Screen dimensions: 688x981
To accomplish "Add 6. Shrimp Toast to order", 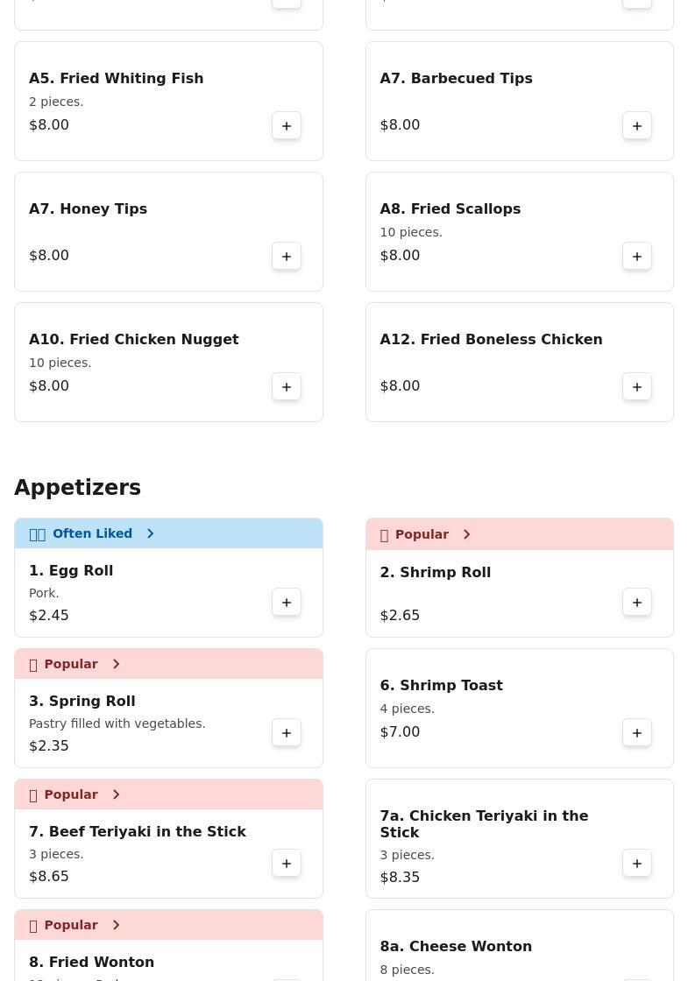I will 637,732.
